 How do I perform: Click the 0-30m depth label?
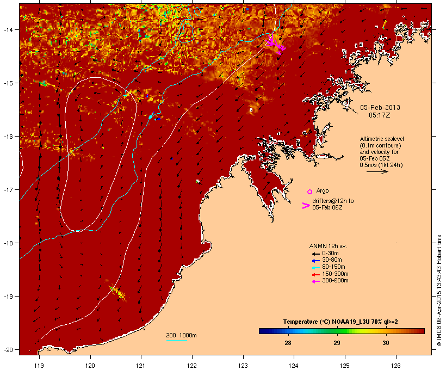[x=330, y=254]
